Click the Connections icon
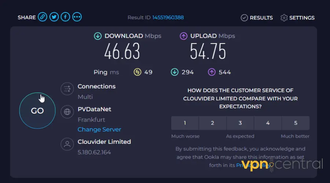This screenshot has width=330, height=183. click(x=67, y=89)
